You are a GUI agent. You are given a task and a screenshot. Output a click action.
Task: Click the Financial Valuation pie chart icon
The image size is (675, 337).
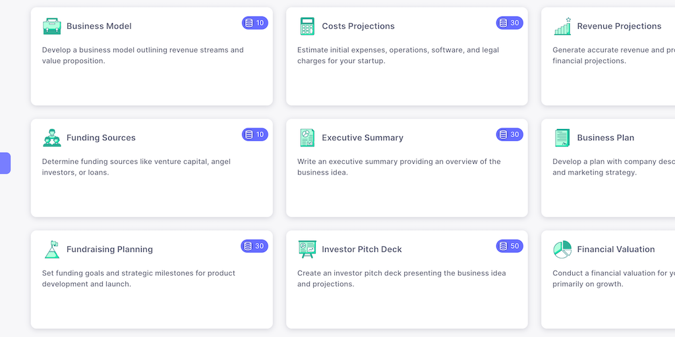[x=562, y=249]
